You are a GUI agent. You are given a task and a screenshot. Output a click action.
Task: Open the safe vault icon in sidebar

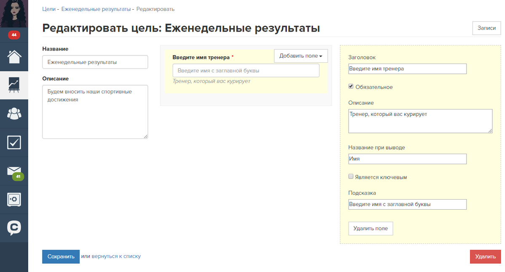[x=14, y=200]
